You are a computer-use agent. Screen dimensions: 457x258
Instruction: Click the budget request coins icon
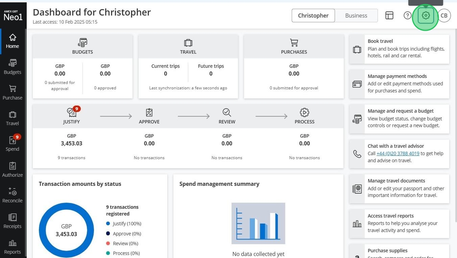(357, 119)
